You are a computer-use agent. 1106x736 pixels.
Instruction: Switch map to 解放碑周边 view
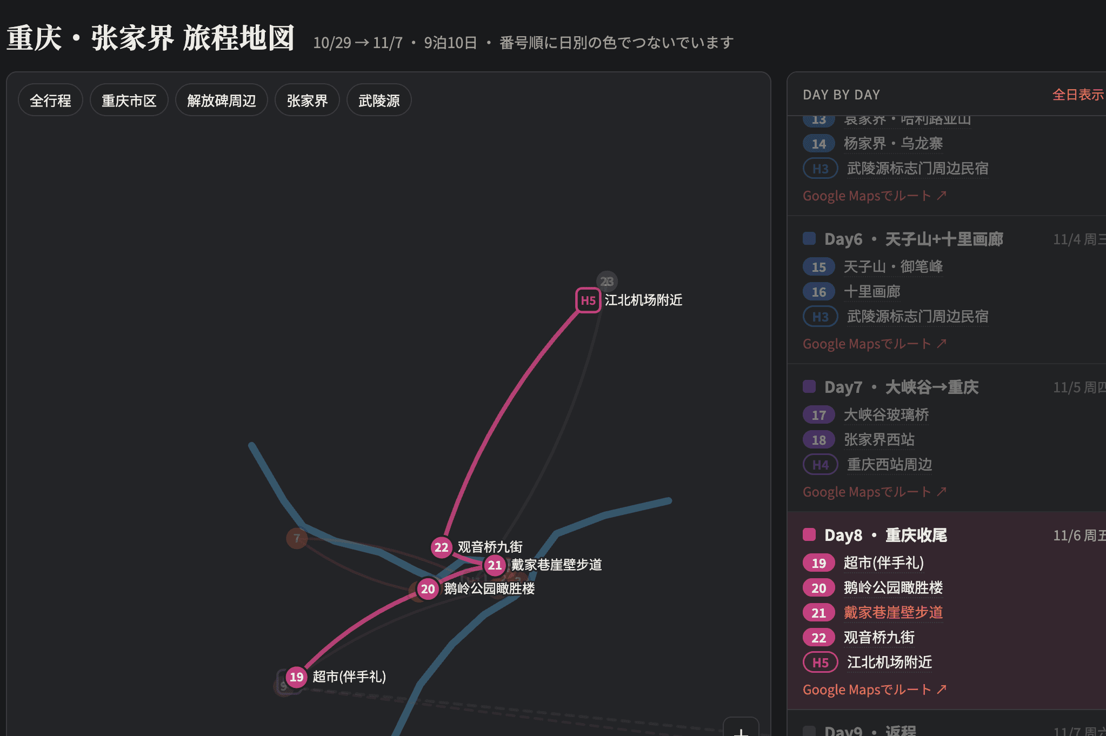[221, 101]
